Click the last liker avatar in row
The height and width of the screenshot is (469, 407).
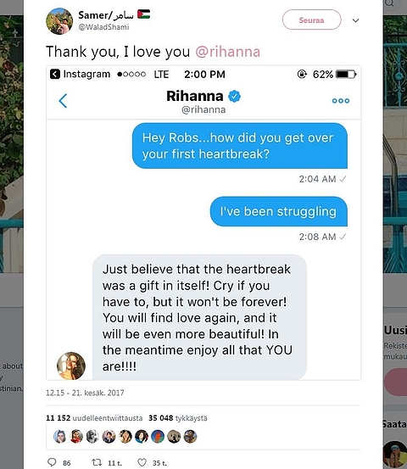pyautogui.click(x=190, y=437)
